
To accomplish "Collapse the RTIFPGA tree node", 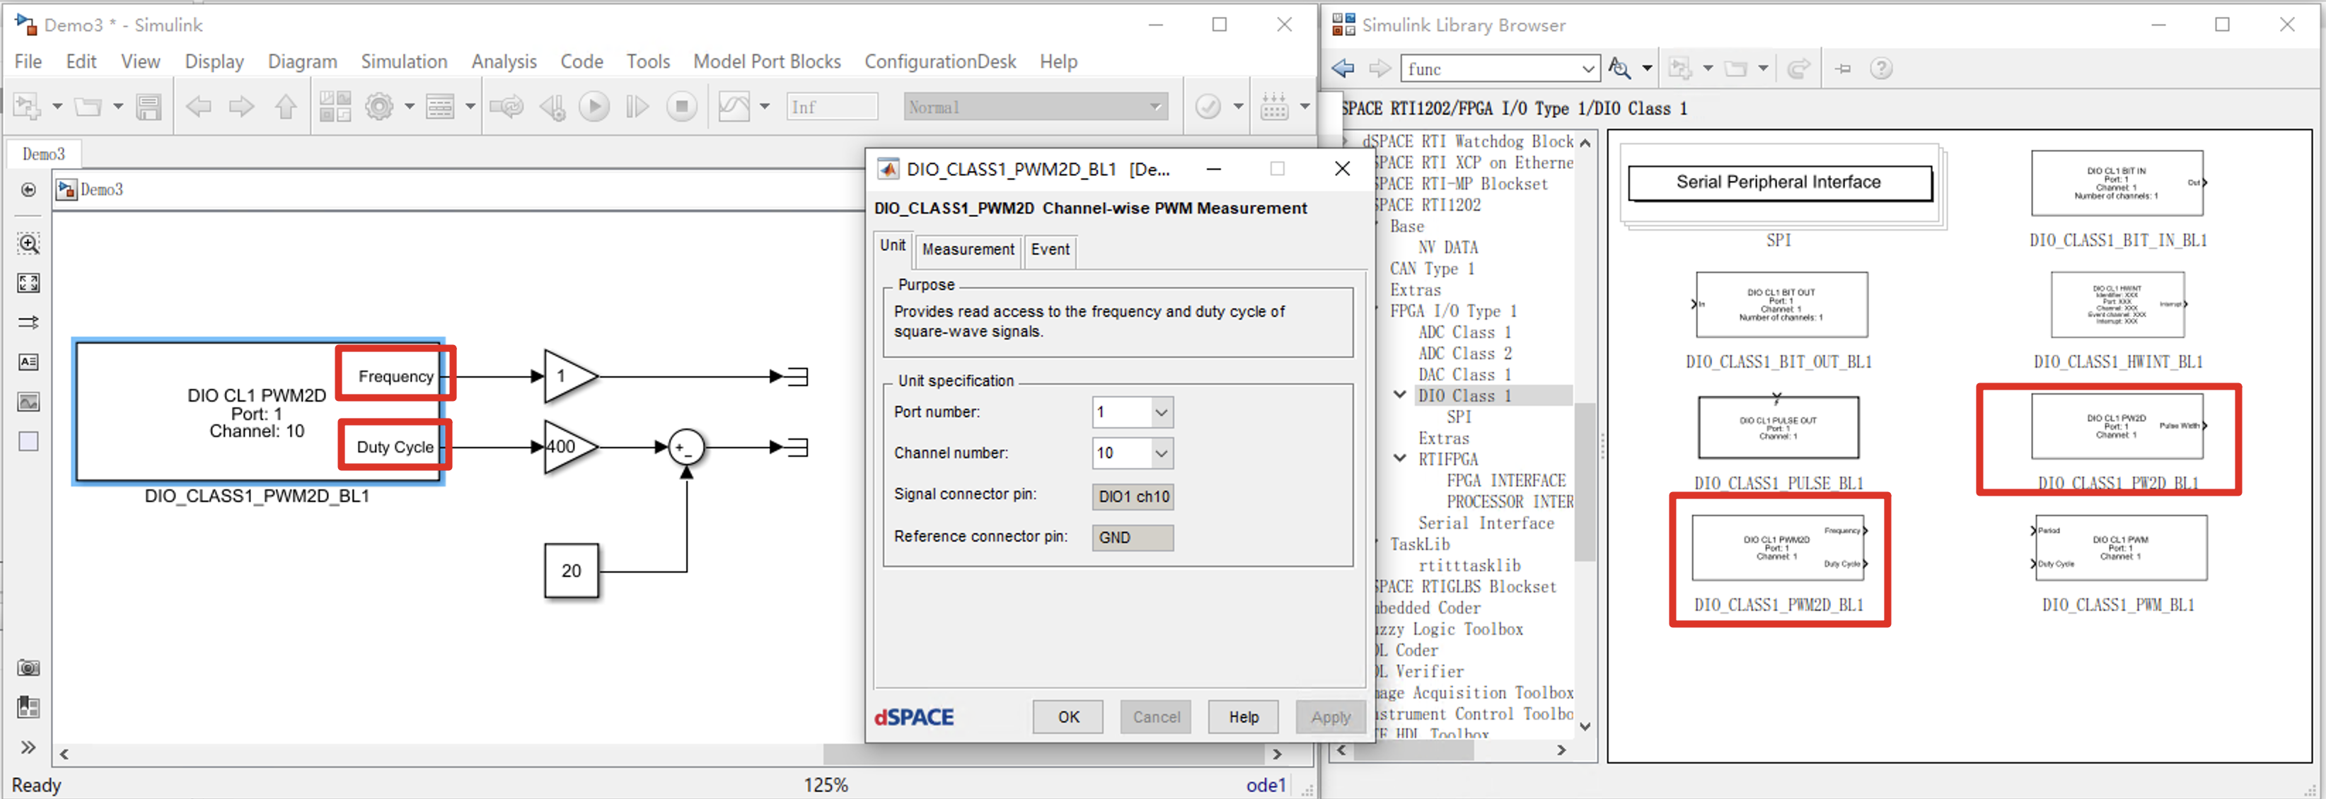I will pos(1399,459).
